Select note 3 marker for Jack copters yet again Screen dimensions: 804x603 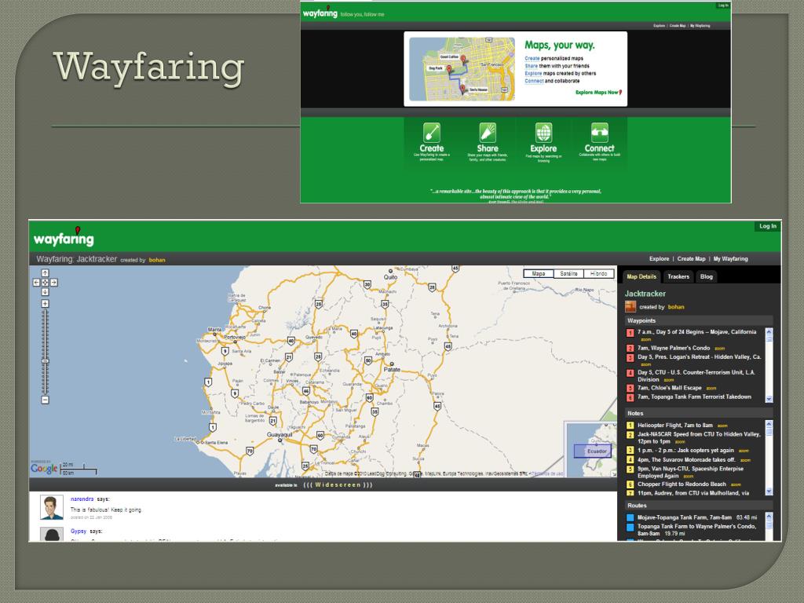point(630,451)
